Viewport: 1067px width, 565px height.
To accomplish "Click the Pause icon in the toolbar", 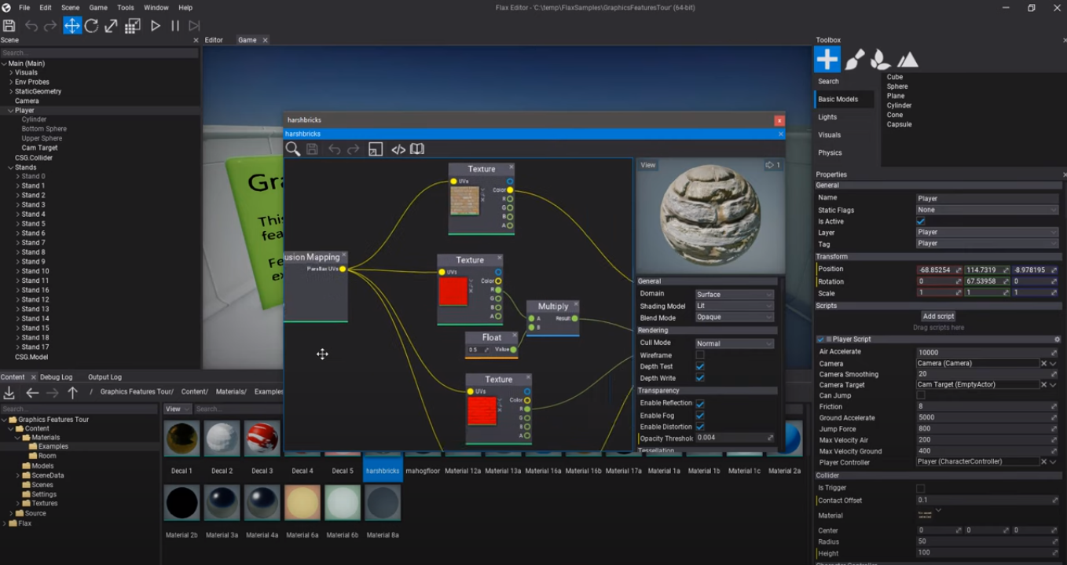I will (174, 25).
